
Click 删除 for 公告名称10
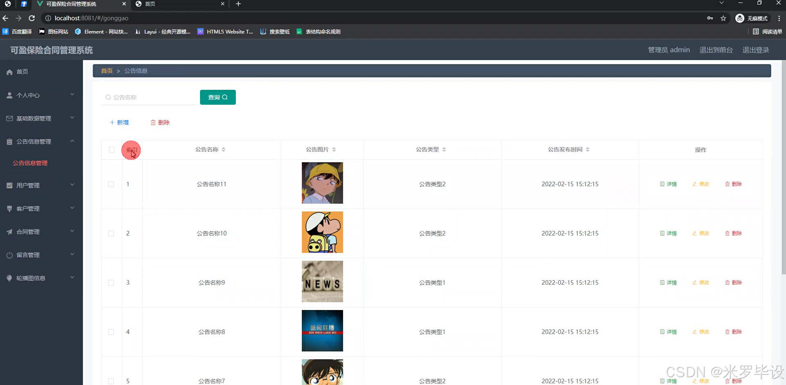734,233
